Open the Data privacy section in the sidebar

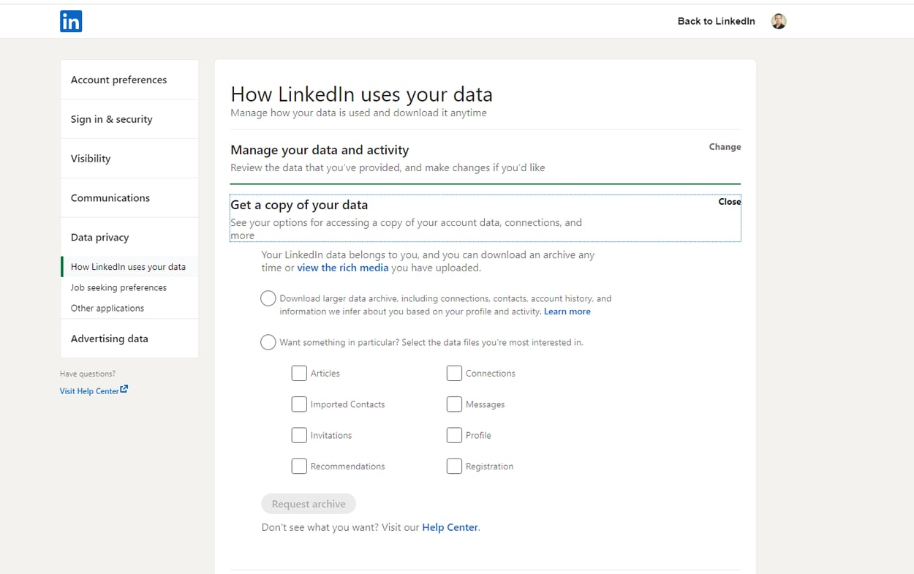click(x=99, y=237)
